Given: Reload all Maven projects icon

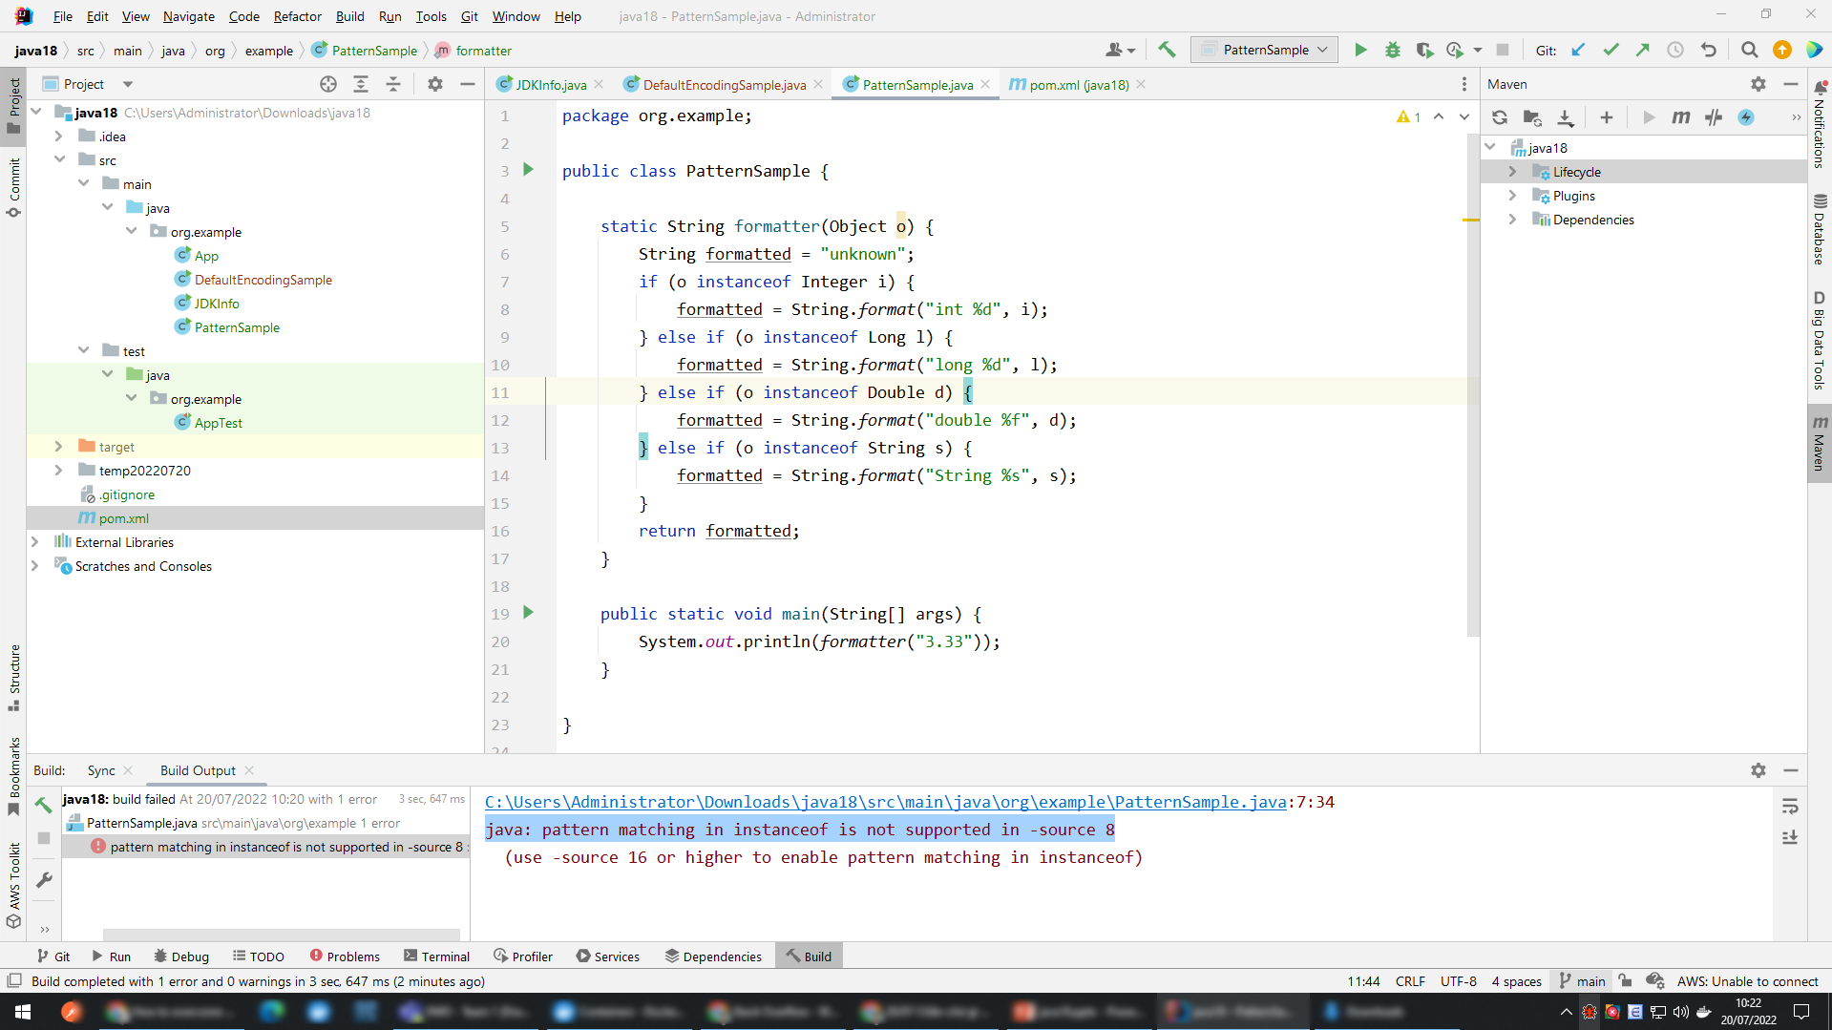Looking at the screenshot, I should click(x=1500, y=117).
